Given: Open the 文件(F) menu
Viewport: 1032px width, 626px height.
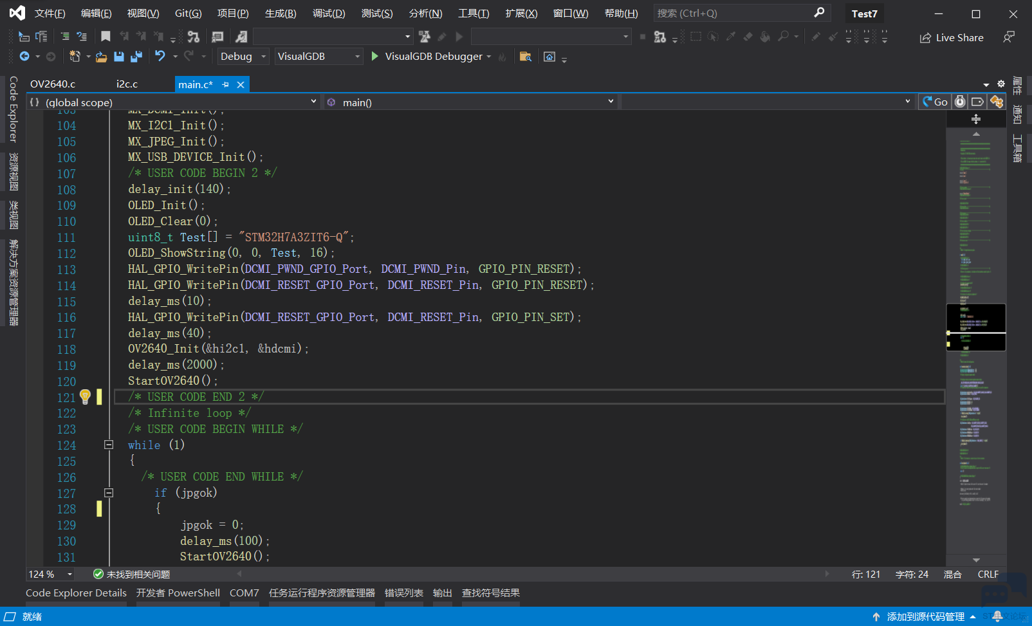Looking at the screenshot, I should [x=50, y=13].
